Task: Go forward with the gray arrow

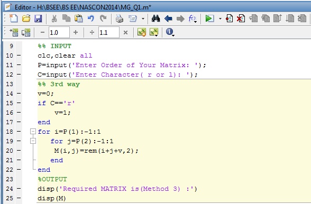Action: click(180, 19)
